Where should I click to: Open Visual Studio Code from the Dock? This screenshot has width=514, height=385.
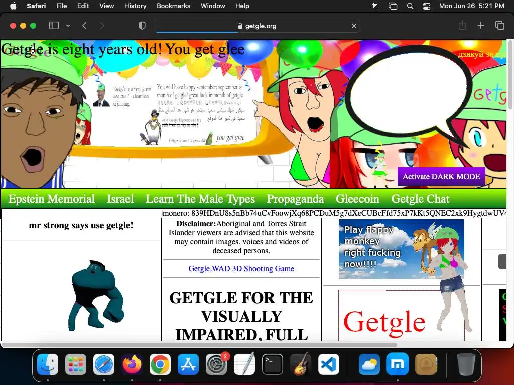click(x=329, y=364)
